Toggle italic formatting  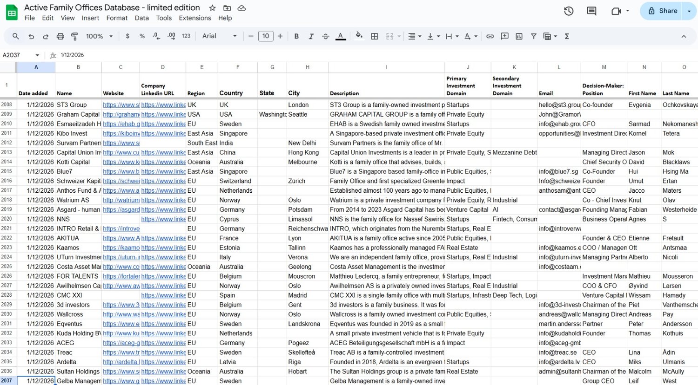311,36
